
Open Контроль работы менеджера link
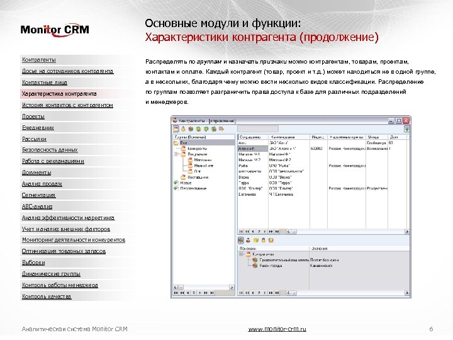[x=60, y=285]
